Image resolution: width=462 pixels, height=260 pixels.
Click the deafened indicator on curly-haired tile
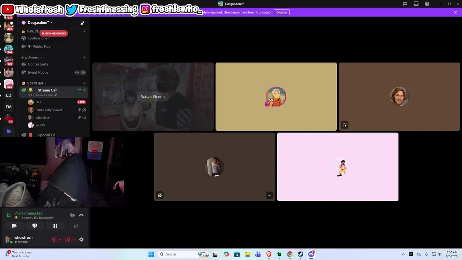(344, 125)
